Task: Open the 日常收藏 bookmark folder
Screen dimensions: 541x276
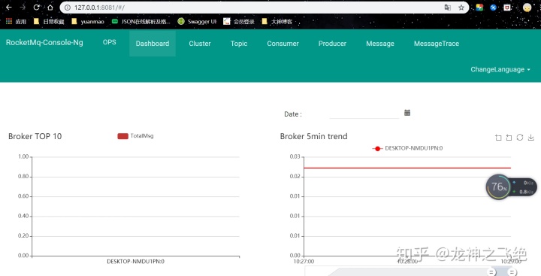Action: (x=49, y=21)
